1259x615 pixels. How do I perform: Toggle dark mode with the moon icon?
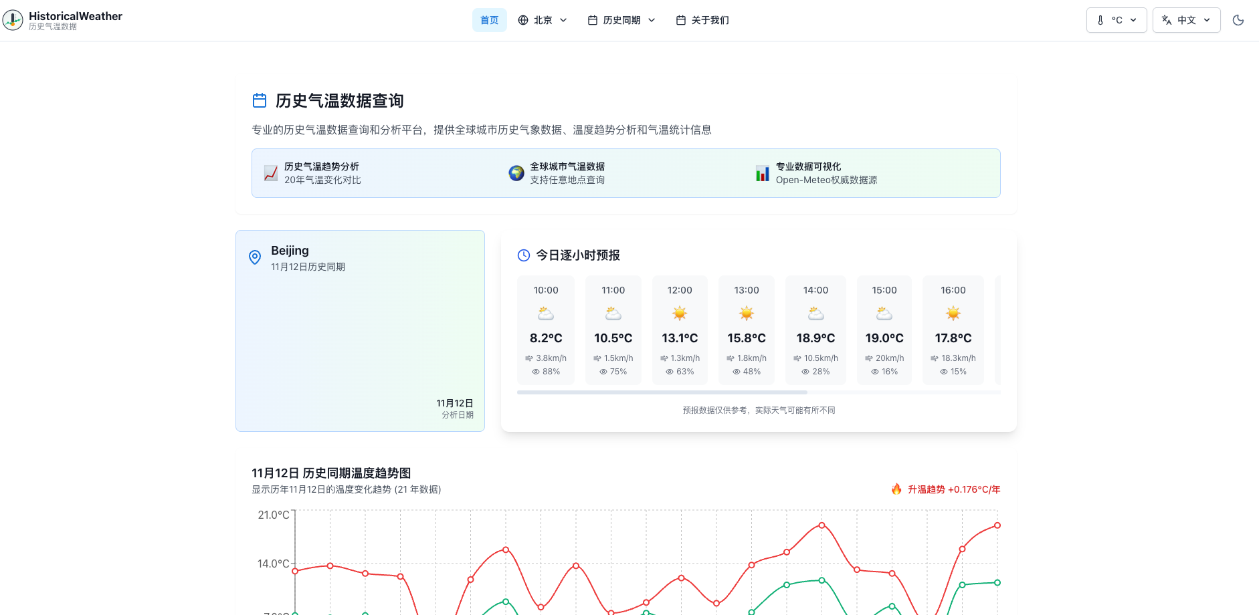[x=1238, y=19]
